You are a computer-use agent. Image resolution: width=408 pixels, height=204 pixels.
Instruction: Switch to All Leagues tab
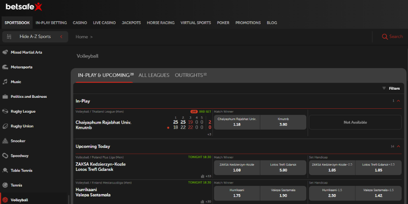click(x=154, y=75)
